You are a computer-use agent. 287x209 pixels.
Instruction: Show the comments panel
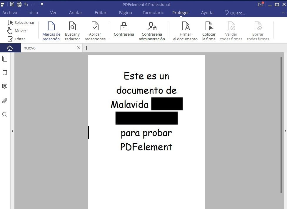tap(5, 87)
